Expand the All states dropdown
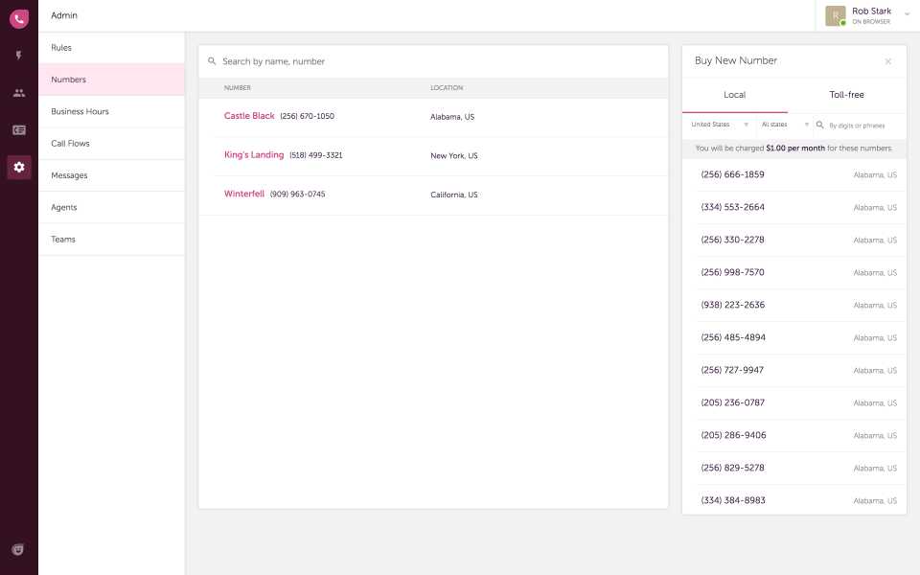The height and width of the screenshot is (575, 920). (774, 125)
